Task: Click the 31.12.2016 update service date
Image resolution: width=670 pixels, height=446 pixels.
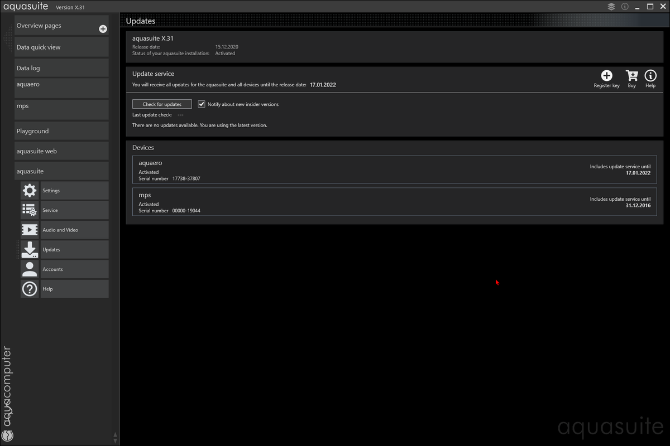Action: (x=638, y=205)
